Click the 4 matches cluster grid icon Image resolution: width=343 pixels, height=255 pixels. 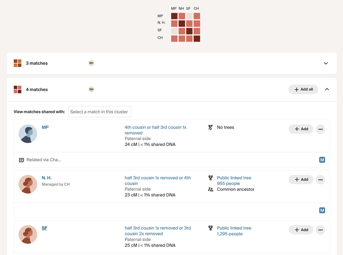[17, 89]
